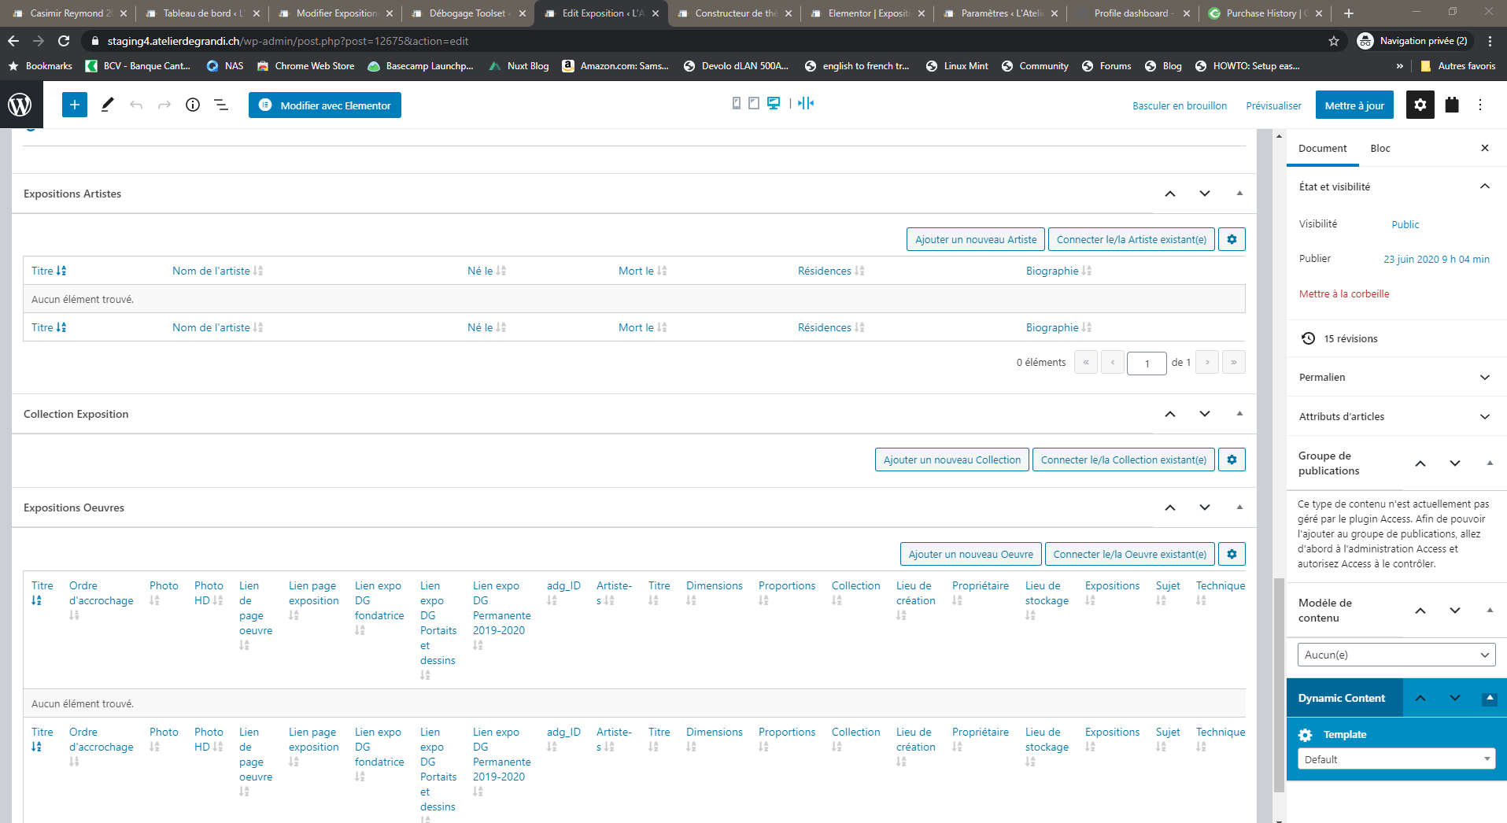The width and height of the screenshot is (1507, 823).
Task: Reload the current browser page
Action: tap(64, 41)
